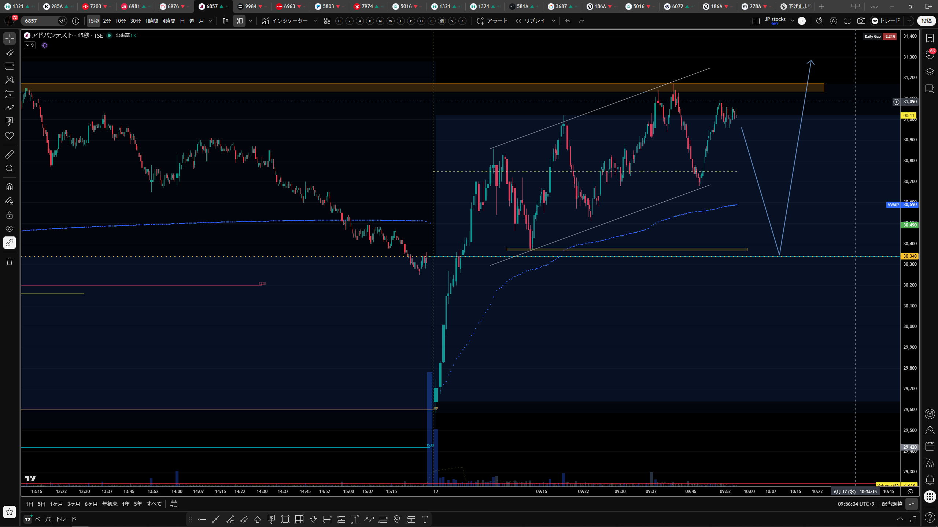Toggle the purple indicator refresh icon near legend
938x527 pixels.
pyautogui.click(x=45, y=45)
